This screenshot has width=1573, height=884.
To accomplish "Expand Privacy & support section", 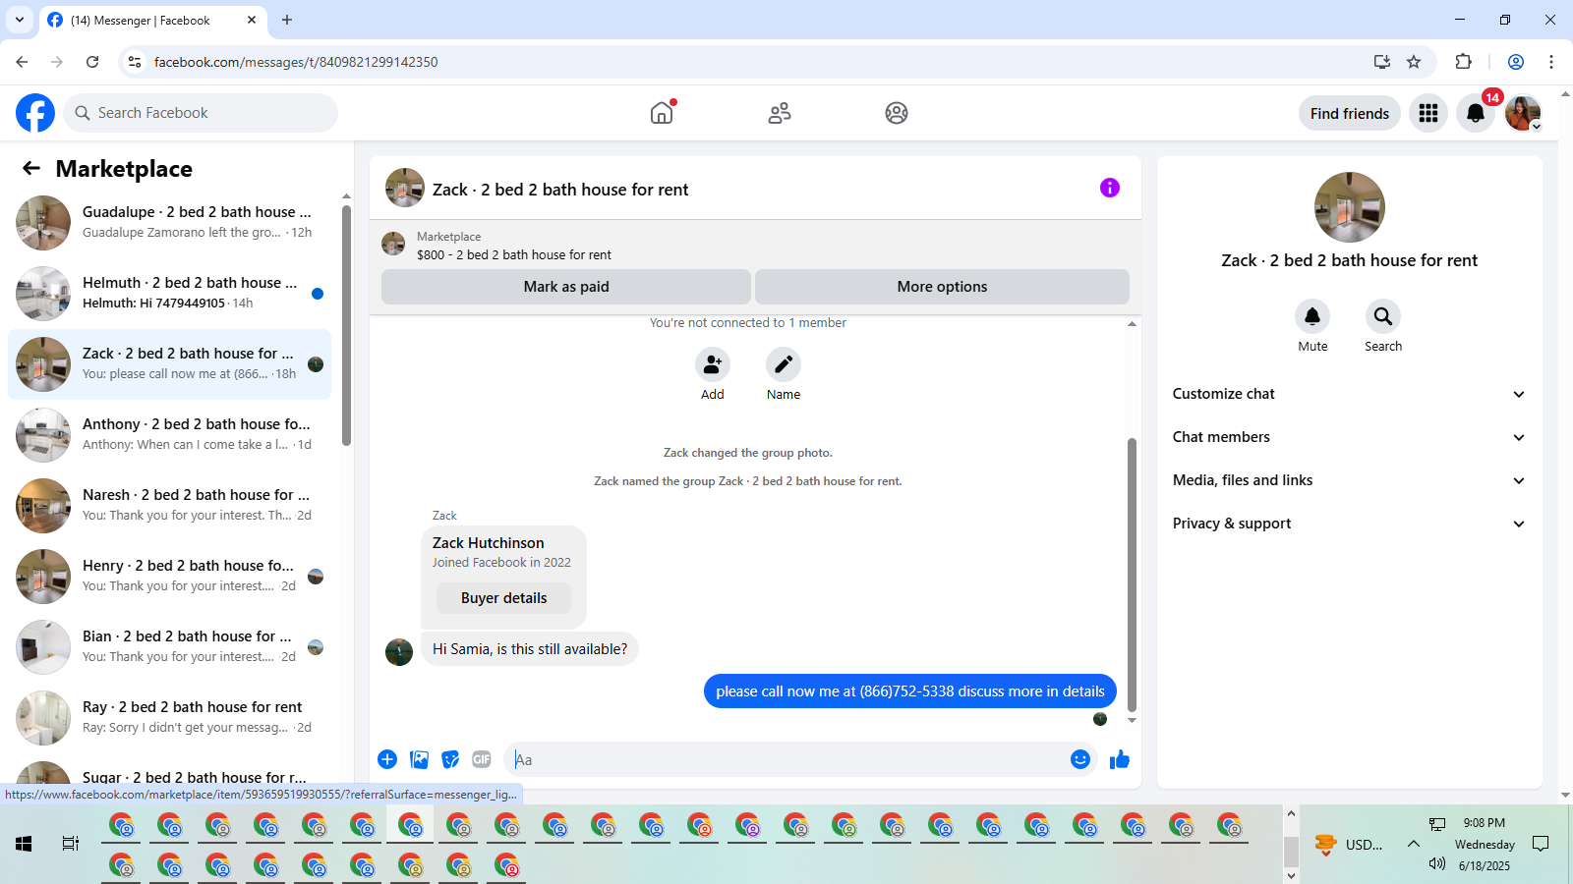I will (1349, 524).
